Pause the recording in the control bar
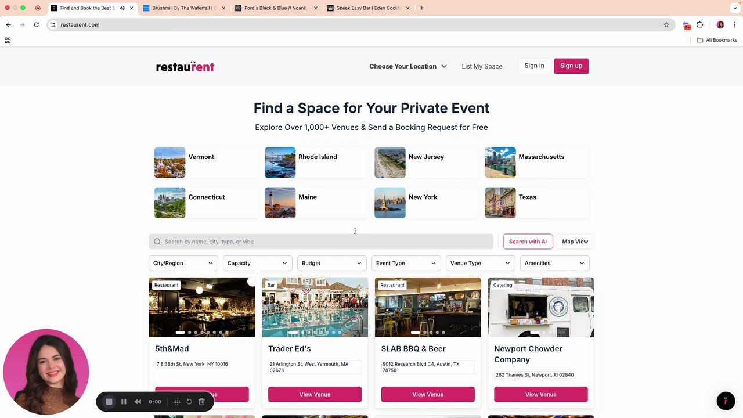 [124, 402]
